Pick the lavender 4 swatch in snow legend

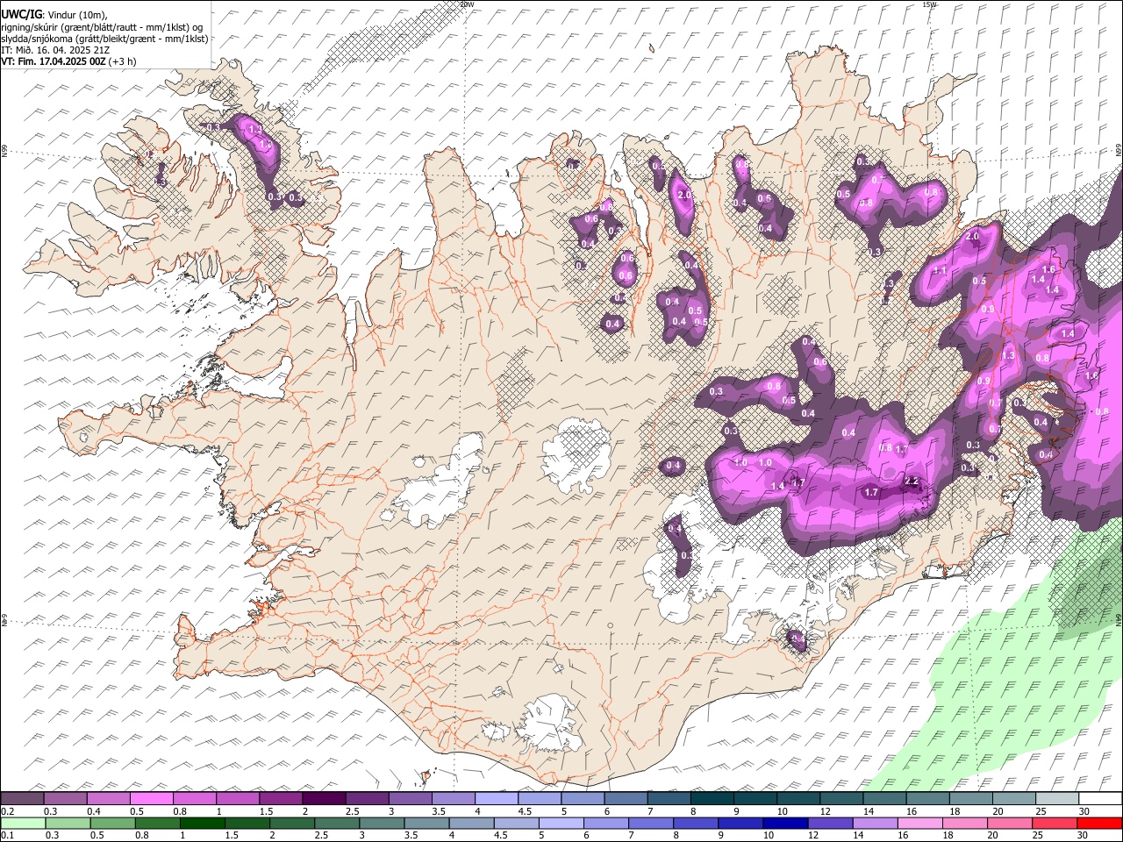click(x=497, y=799)
